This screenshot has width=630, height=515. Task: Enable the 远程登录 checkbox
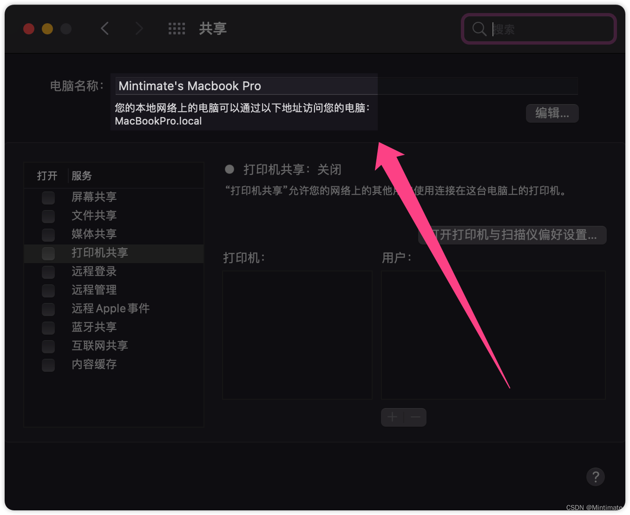[x=48, y=272]
